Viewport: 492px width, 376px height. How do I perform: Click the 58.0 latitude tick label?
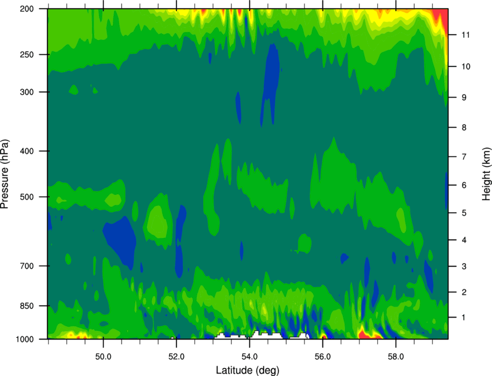click(x=396, y=357)
